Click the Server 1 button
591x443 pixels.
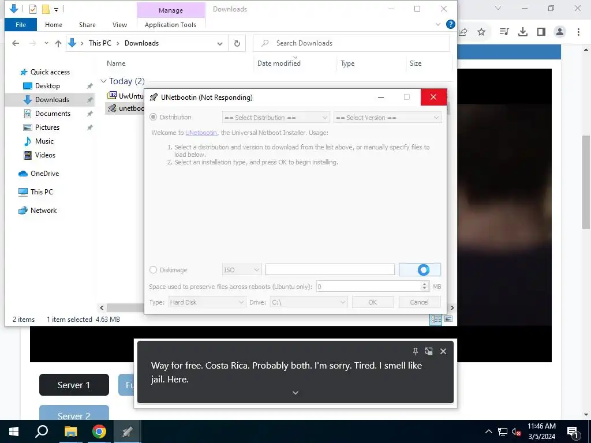tap(74, 385)
